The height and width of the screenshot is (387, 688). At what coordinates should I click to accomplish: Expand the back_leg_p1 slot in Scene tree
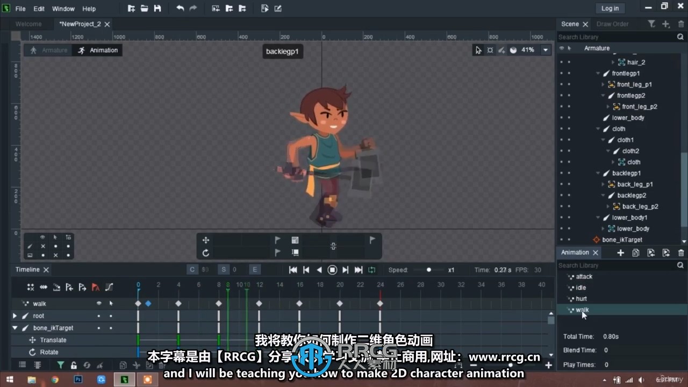603,184
